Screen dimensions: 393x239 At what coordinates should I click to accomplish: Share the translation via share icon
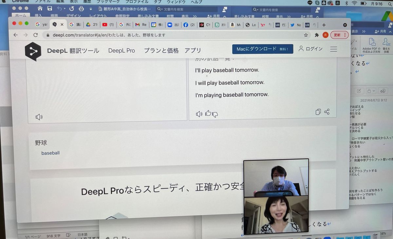[327, 112]
